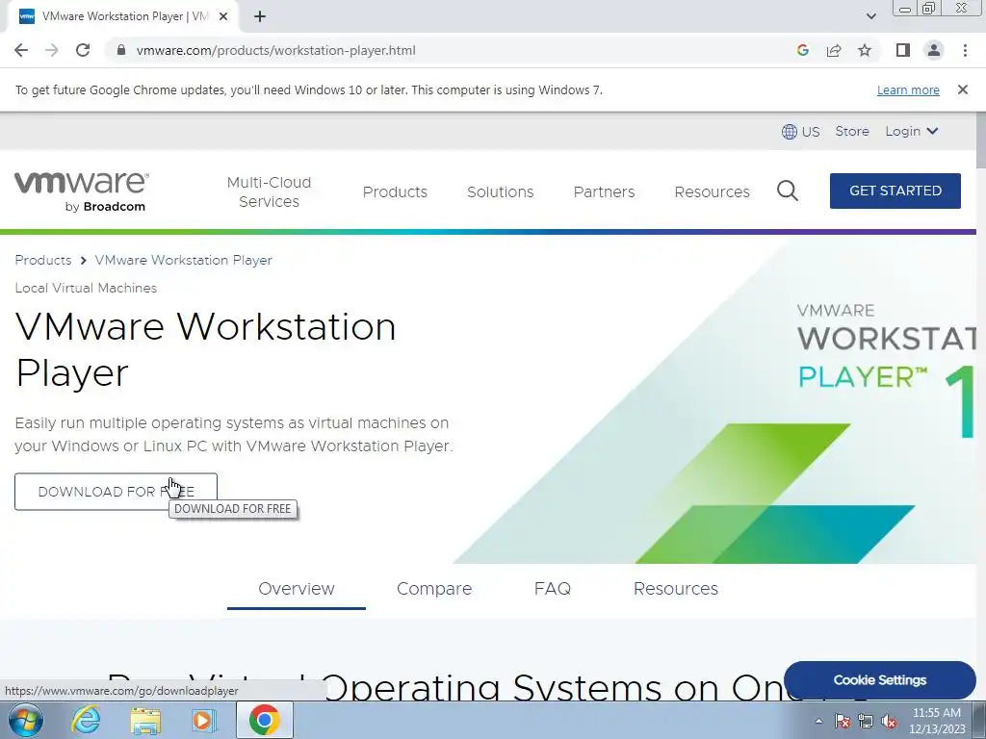Click the GET STARTED button

[895, 191]
